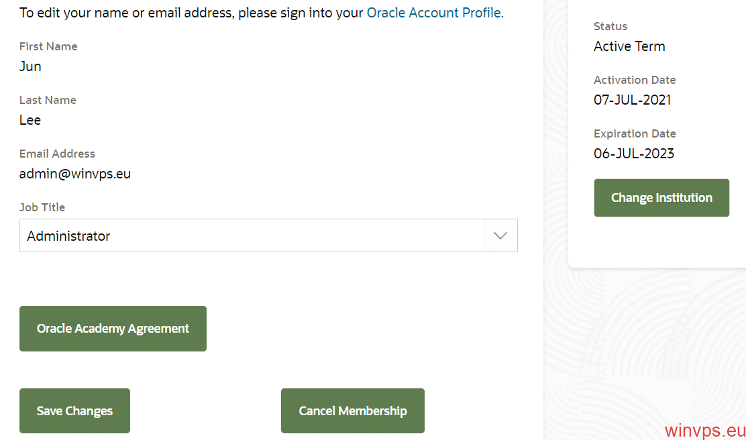
Task: Select the Administrator job title field
Action: [268, 235]
